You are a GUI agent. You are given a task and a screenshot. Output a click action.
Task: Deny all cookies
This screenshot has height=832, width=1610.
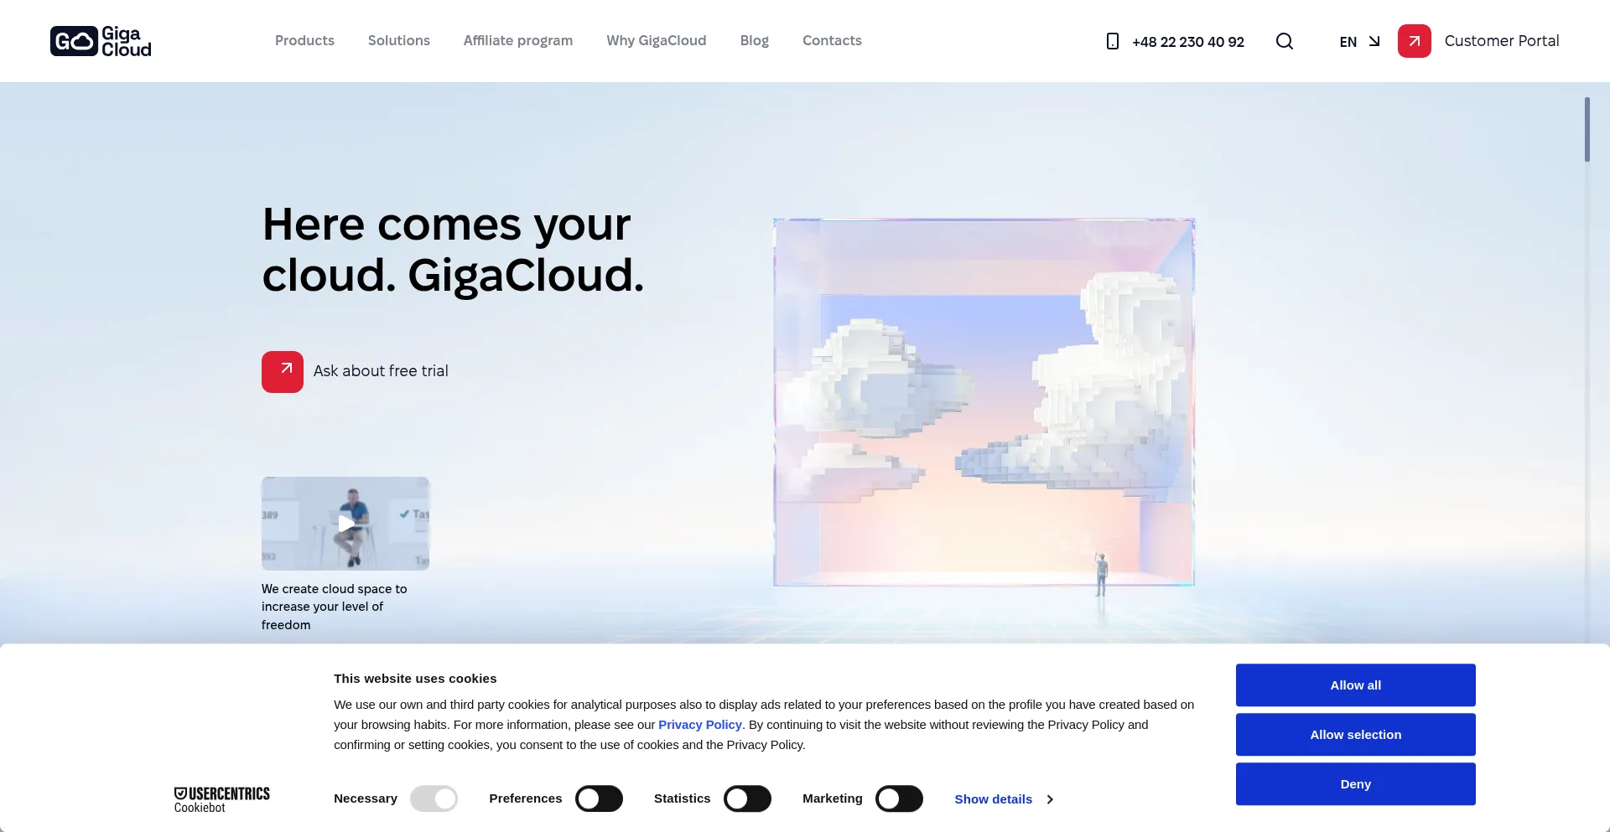pyautogui.click(x=1355, y=784)
